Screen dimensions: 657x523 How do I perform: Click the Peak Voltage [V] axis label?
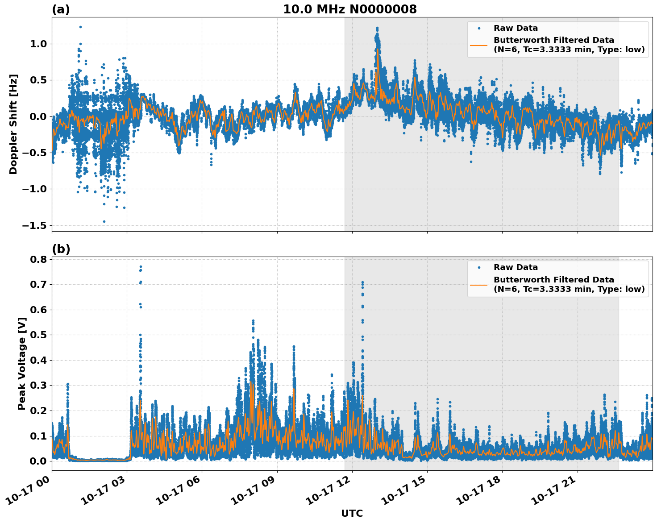[22, 363]
